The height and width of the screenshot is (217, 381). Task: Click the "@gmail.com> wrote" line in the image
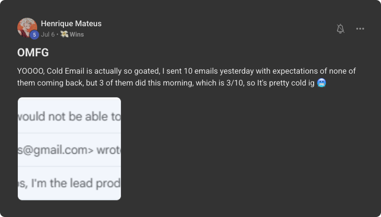tap(69, 150)
